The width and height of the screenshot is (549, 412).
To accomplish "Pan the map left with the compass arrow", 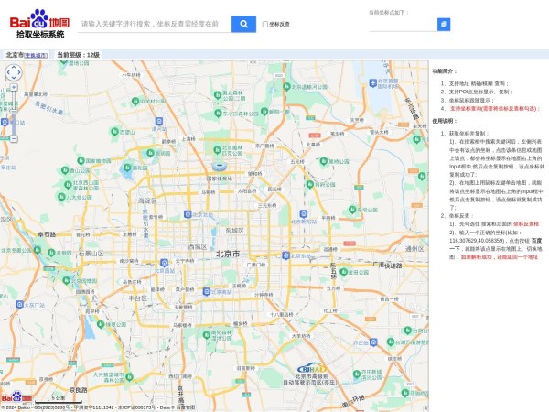I will pos(6,73).
